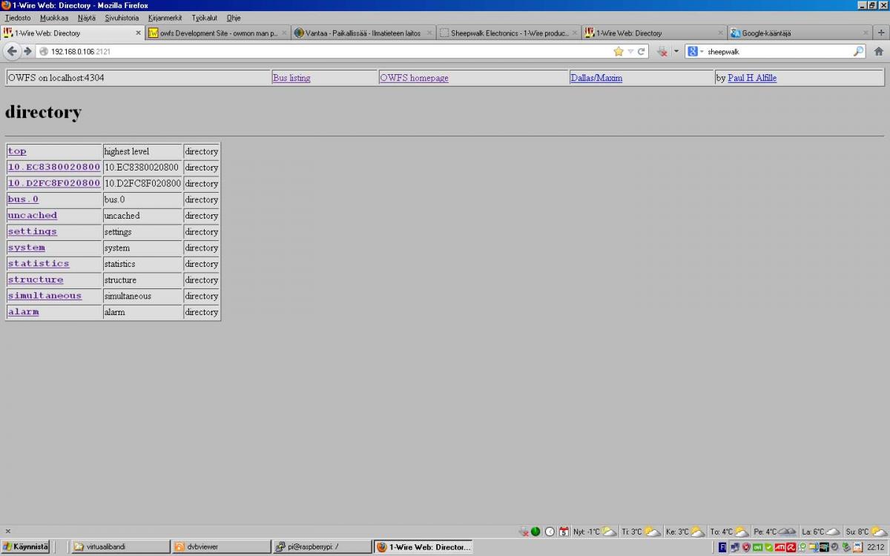Switch to pi@raspberrypi terminal taskbar window
The width and height of the screenshot is (890, 556).
322,547
